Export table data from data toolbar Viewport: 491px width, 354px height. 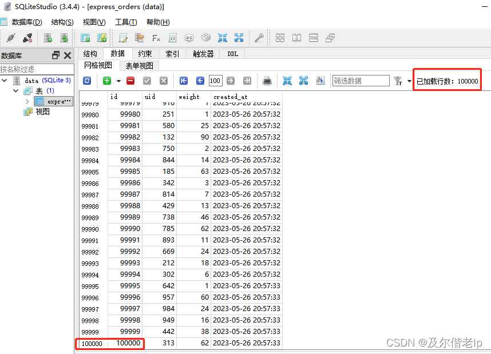click(303, 81)
